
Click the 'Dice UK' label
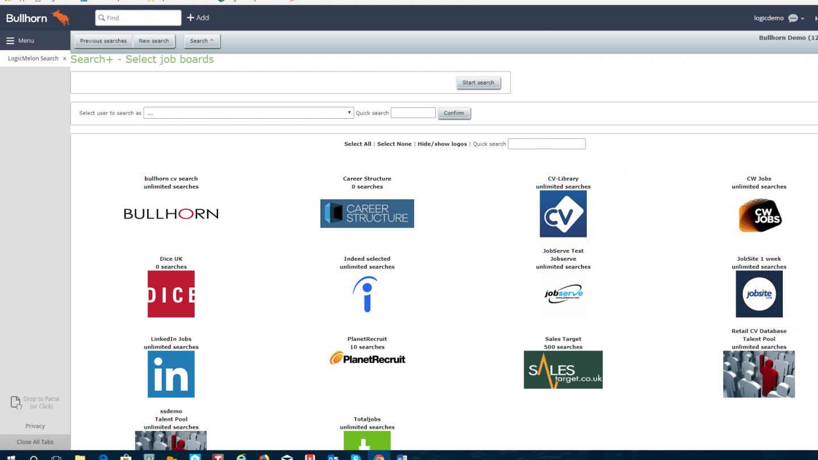pos(171,259)
